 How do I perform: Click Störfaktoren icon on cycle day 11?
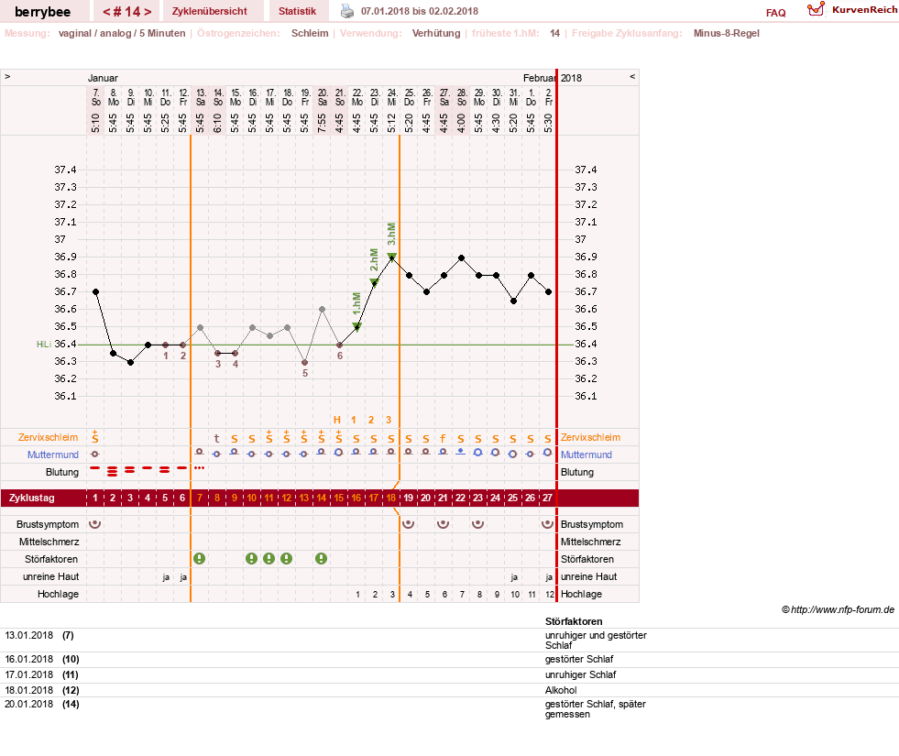(269, 558)
